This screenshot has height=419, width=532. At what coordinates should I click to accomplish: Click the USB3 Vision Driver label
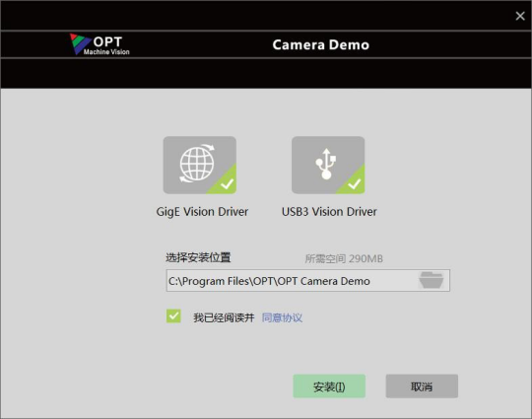(x=329, y=212)
